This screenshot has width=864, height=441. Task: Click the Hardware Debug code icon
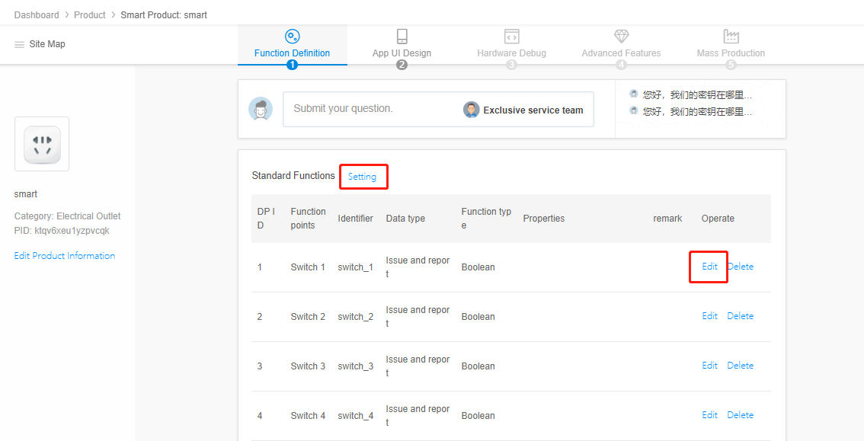pyautogui.click(x=511, y=37)
